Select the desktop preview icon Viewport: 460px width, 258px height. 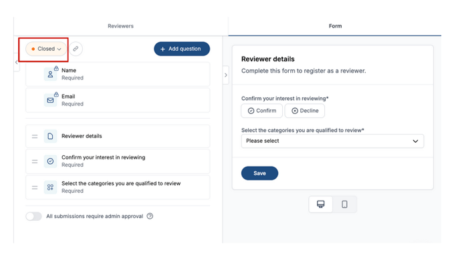pyautogui.click(x=321, y=204)
